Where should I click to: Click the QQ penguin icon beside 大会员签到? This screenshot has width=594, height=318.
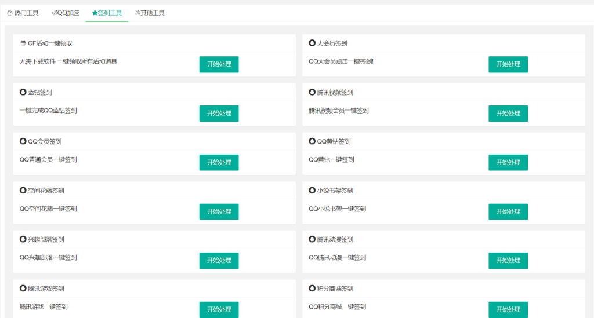(x=312, y=43)
